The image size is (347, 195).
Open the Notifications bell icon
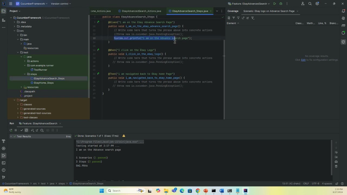point(343,11)
